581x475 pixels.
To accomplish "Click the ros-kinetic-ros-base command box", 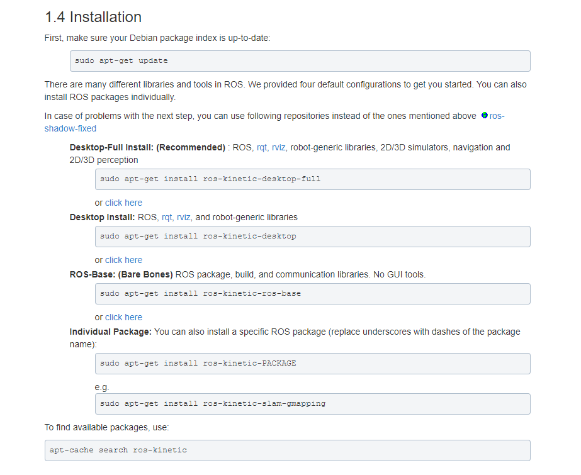I will point(313,294).
